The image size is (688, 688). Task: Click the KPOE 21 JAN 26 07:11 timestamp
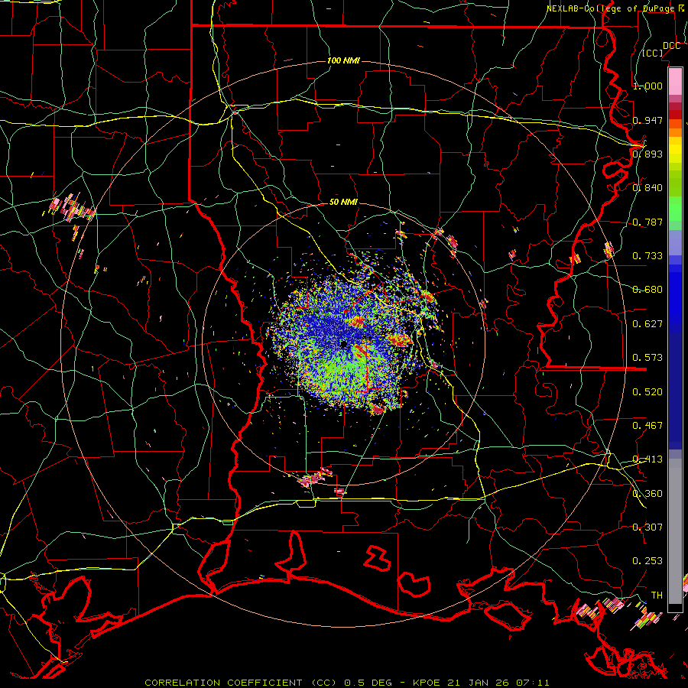481,683
